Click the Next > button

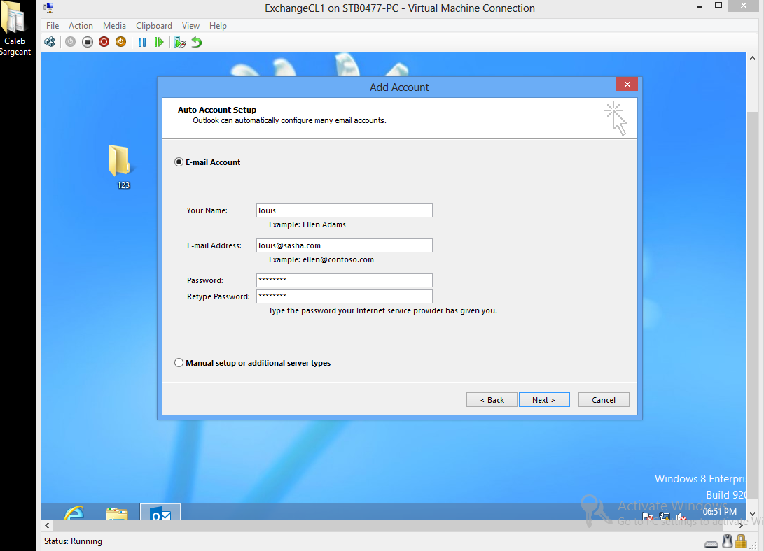click(544, 400)
